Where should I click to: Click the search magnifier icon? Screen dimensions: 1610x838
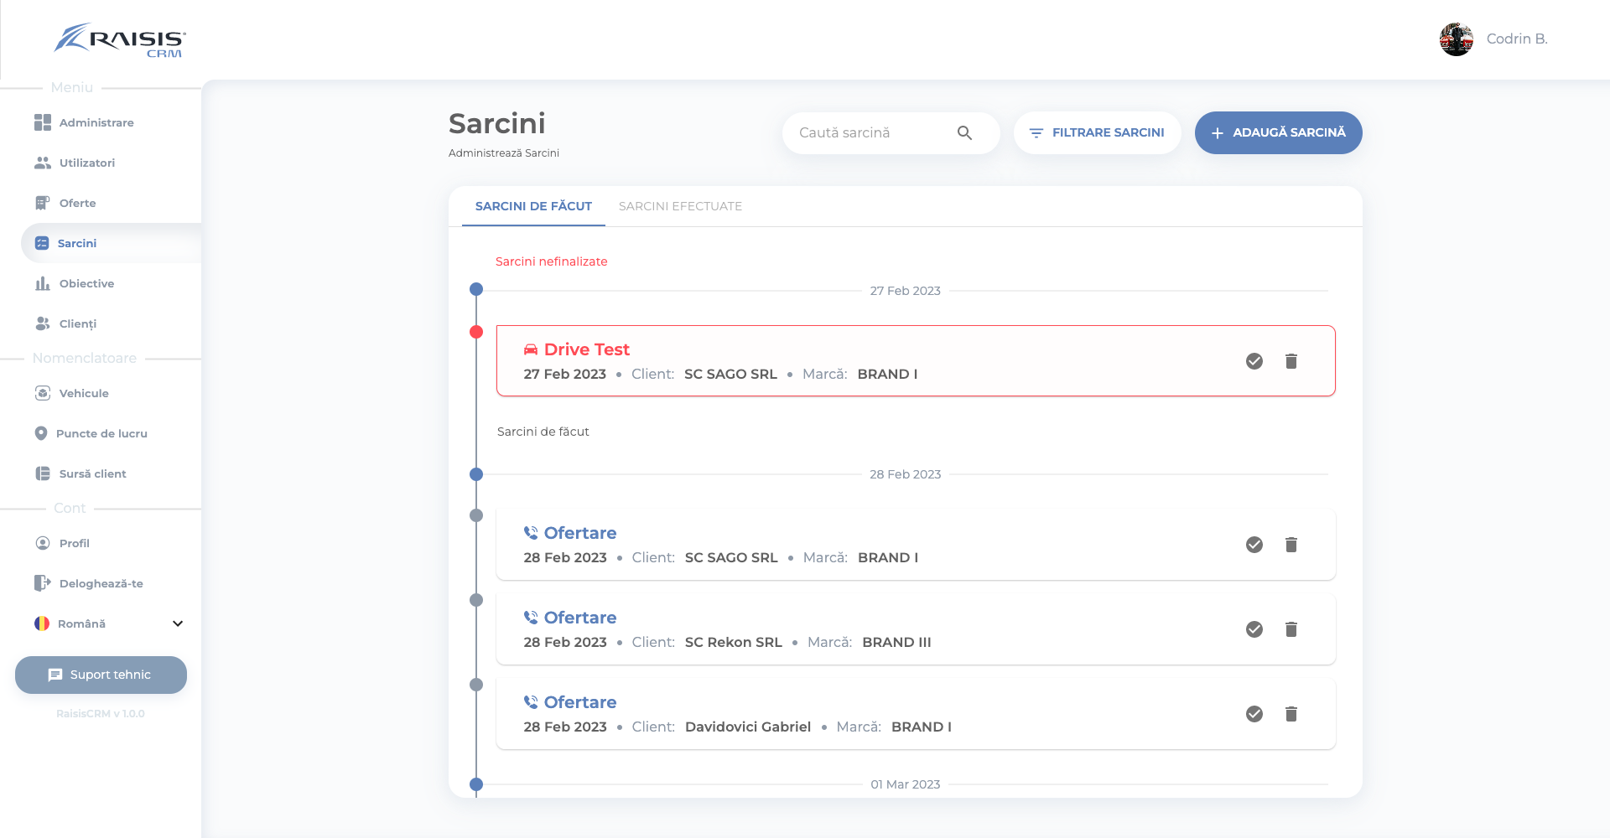pyautogui.click(x=964, y=133)
